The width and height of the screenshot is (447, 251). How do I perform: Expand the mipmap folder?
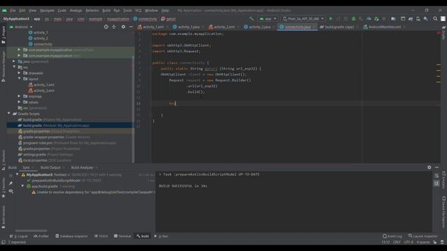[x=19, y=96]
